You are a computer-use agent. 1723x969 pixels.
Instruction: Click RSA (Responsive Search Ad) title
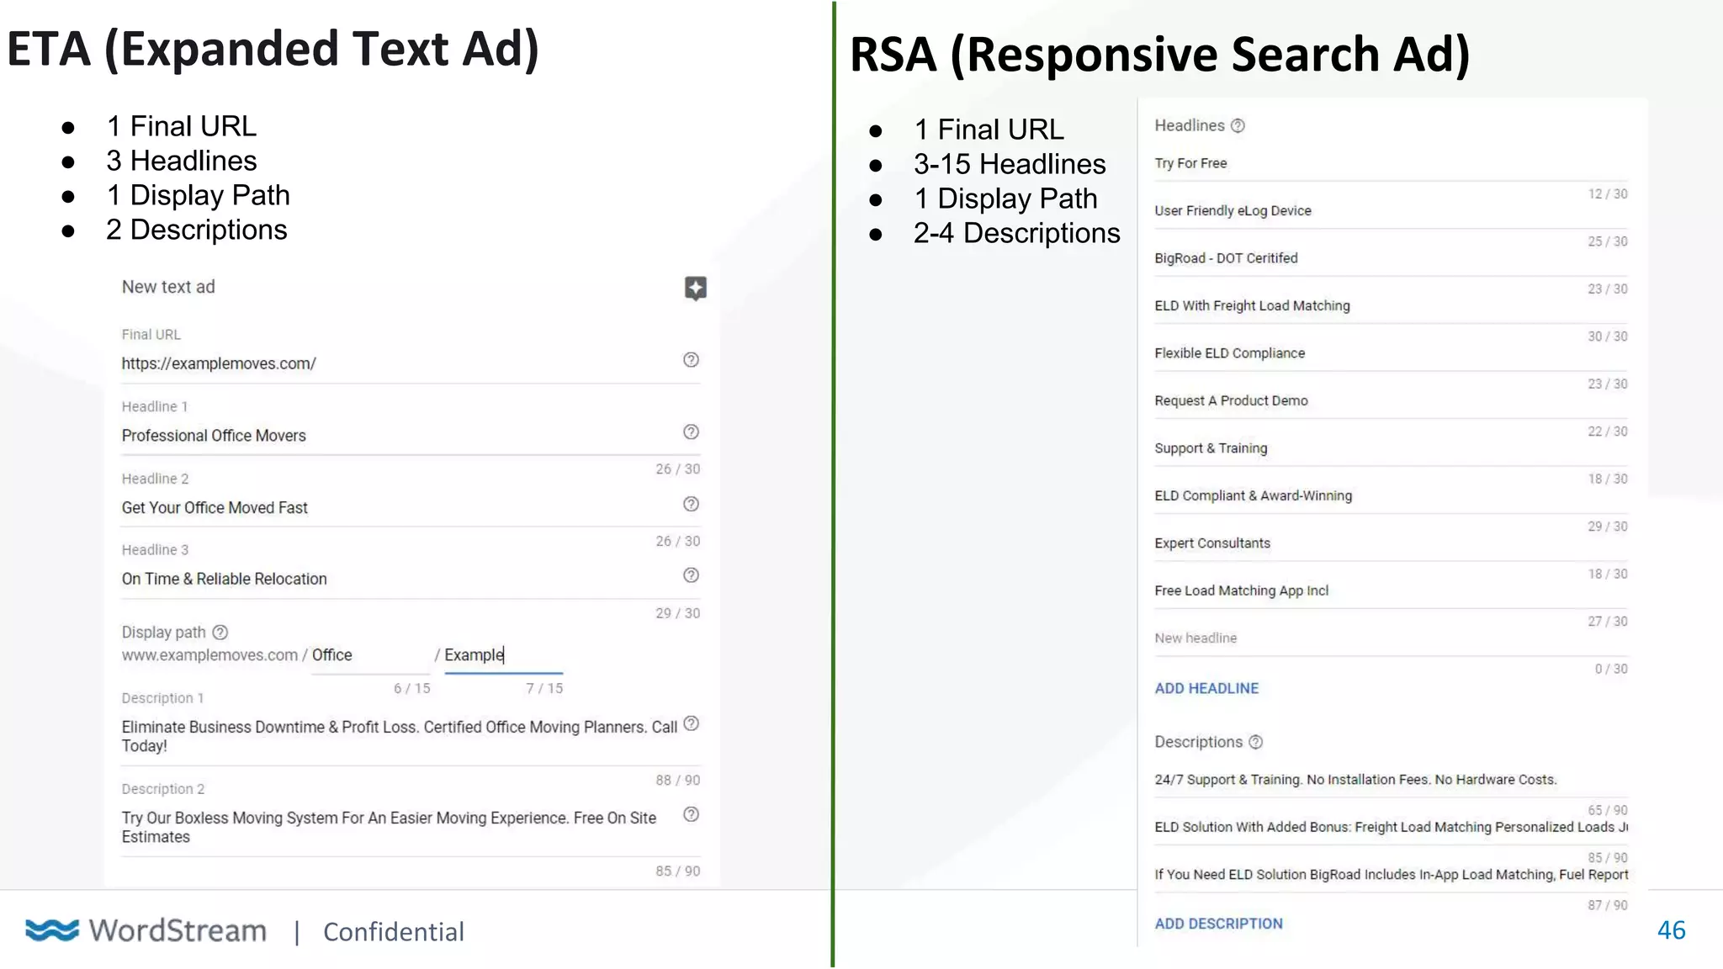coord(1159,54)
